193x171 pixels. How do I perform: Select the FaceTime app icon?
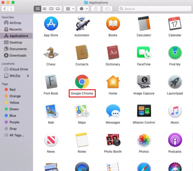coord(144,52)
